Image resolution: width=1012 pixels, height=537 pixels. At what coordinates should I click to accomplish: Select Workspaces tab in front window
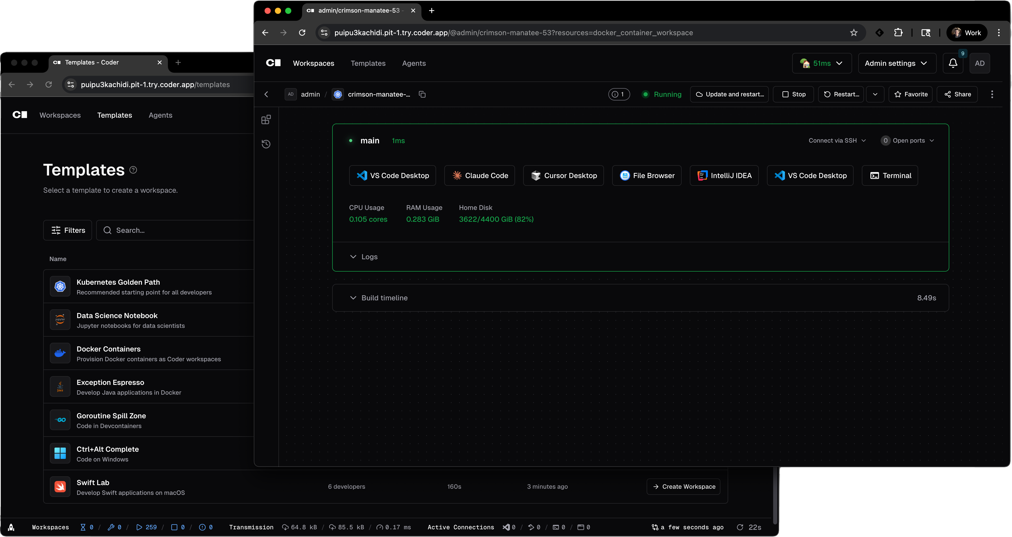(313, 63)
